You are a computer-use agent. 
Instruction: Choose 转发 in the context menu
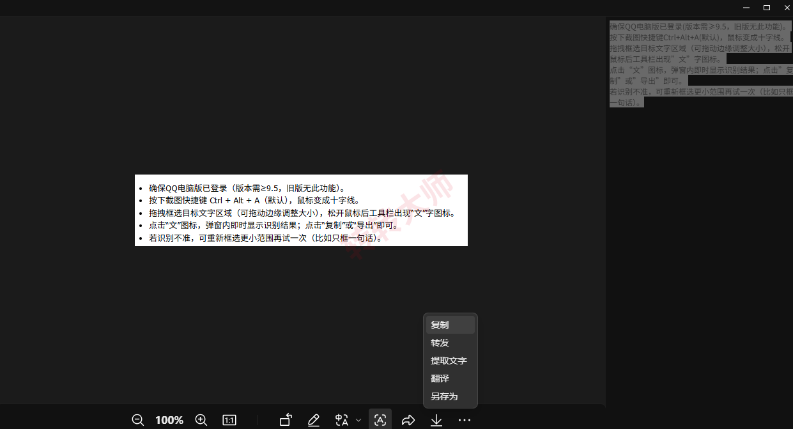coord(450,343)
